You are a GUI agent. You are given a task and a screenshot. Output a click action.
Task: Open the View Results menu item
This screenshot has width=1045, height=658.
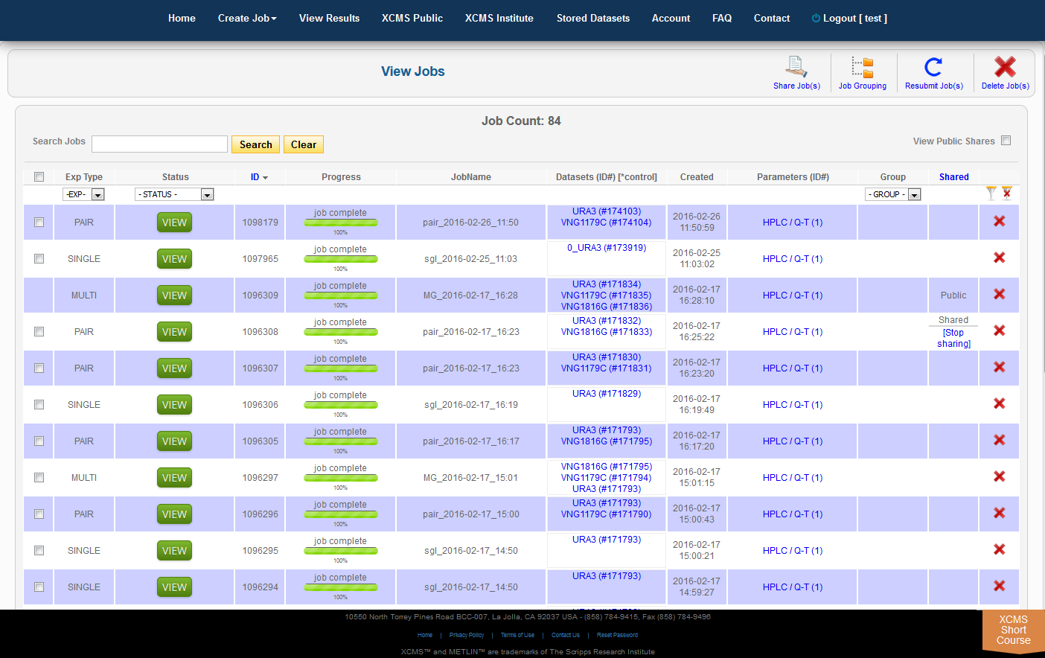[329, 18]
